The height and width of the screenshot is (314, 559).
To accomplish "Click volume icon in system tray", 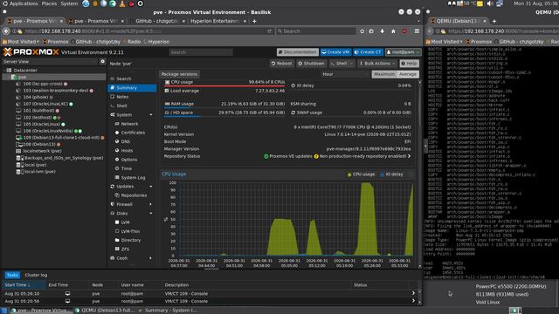I will (x=490, y=3).
